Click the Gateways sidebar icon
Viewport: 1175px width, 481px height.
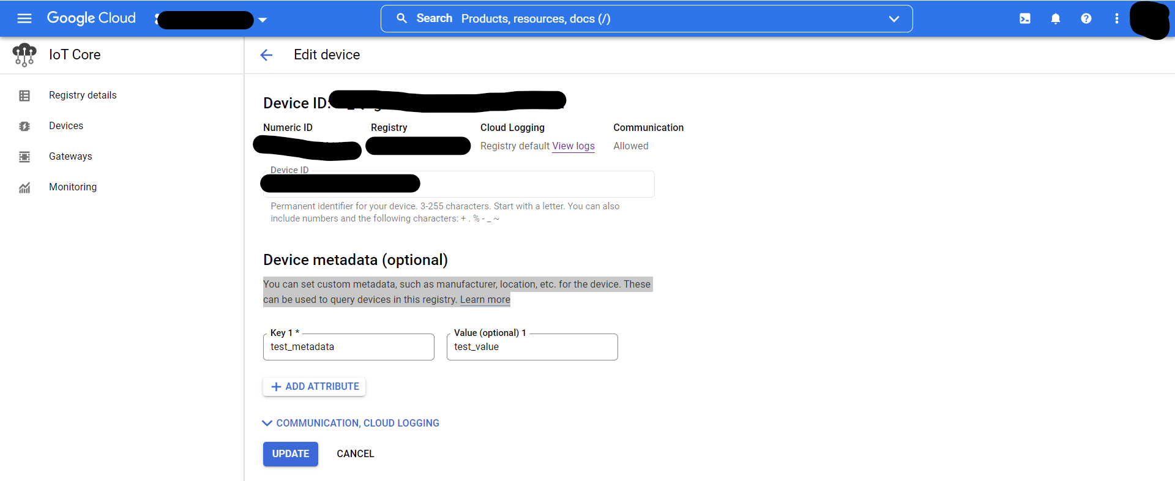click(24, 157)
